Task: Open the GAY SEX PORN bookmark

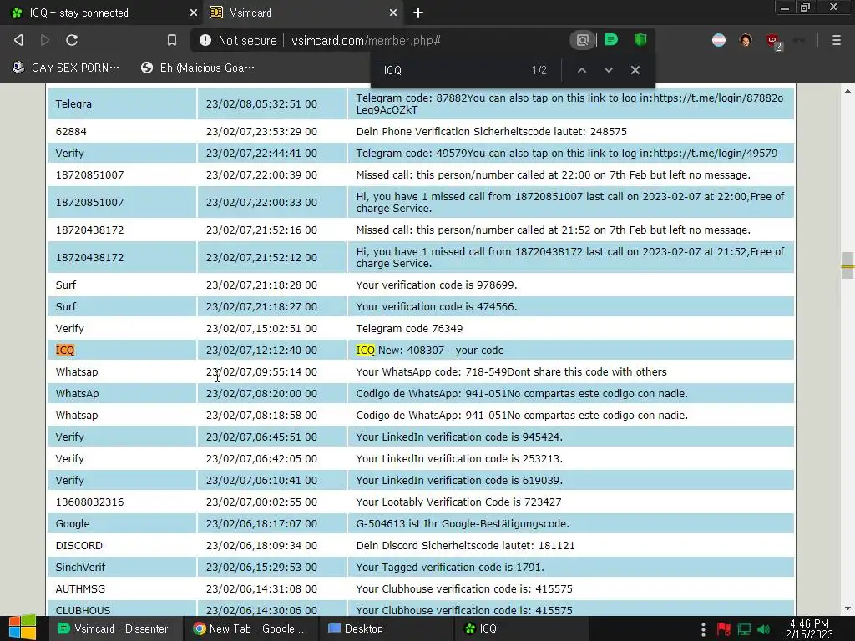Action: [65, 68]
